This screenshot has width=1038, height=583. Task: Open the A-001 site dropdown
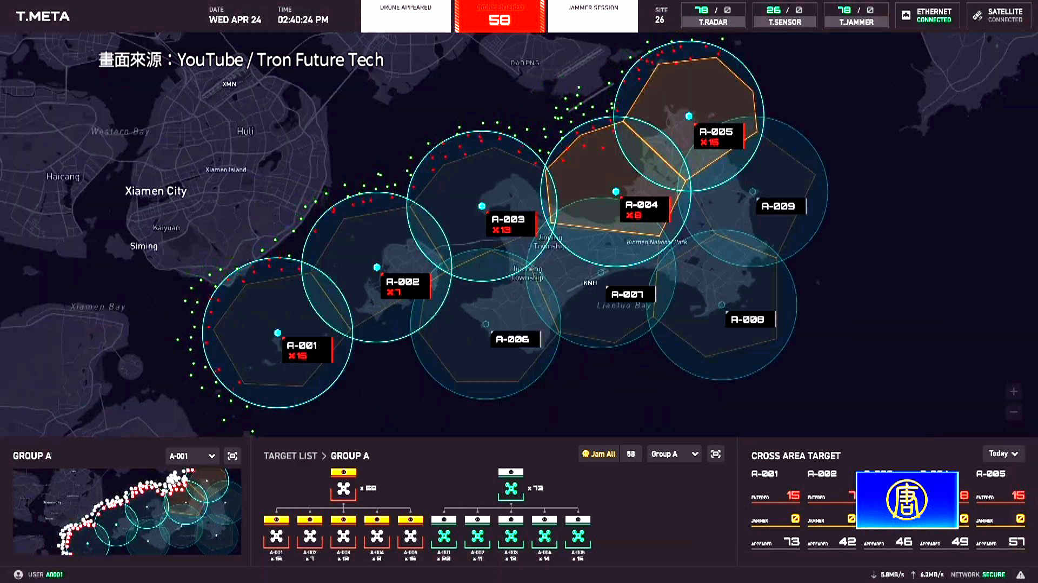191,456
